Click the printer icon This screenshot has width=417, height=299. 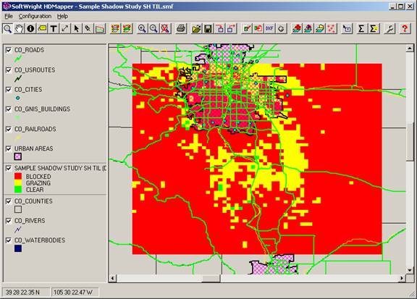[181, 28]
